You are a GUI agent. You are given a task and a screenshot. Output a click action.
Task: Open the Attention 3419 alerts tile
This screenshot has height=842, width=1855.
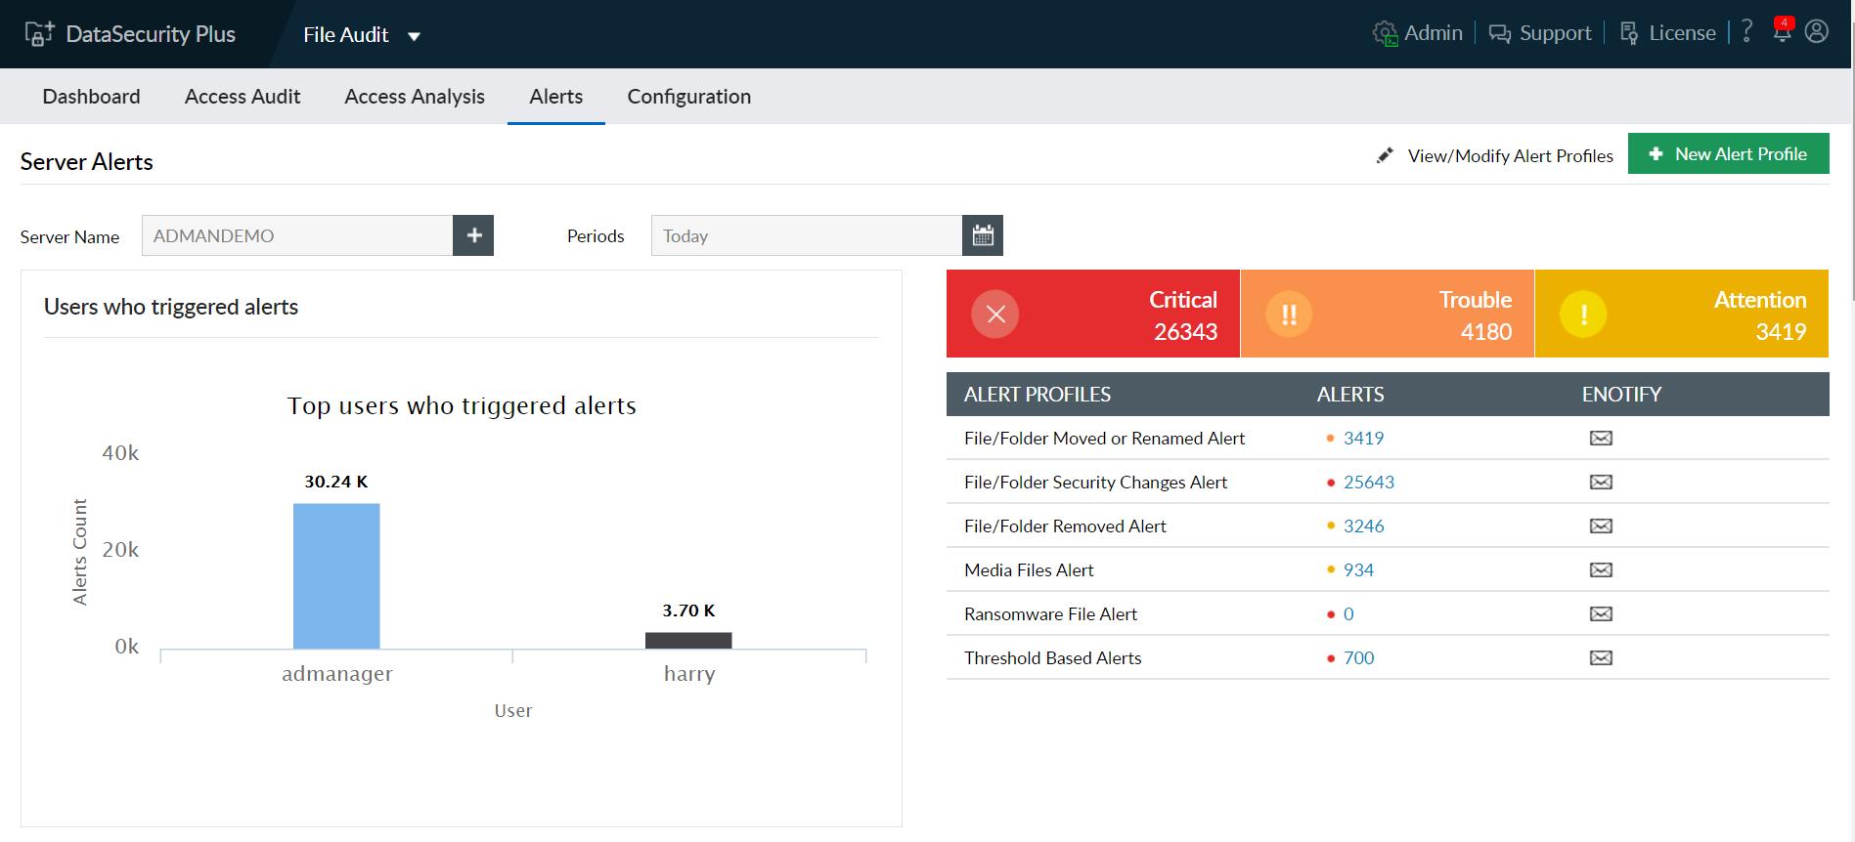[1682, 314]
